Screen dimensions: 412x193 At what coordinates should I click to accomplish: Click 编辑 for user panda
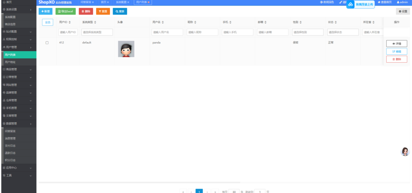pos(396,51)
